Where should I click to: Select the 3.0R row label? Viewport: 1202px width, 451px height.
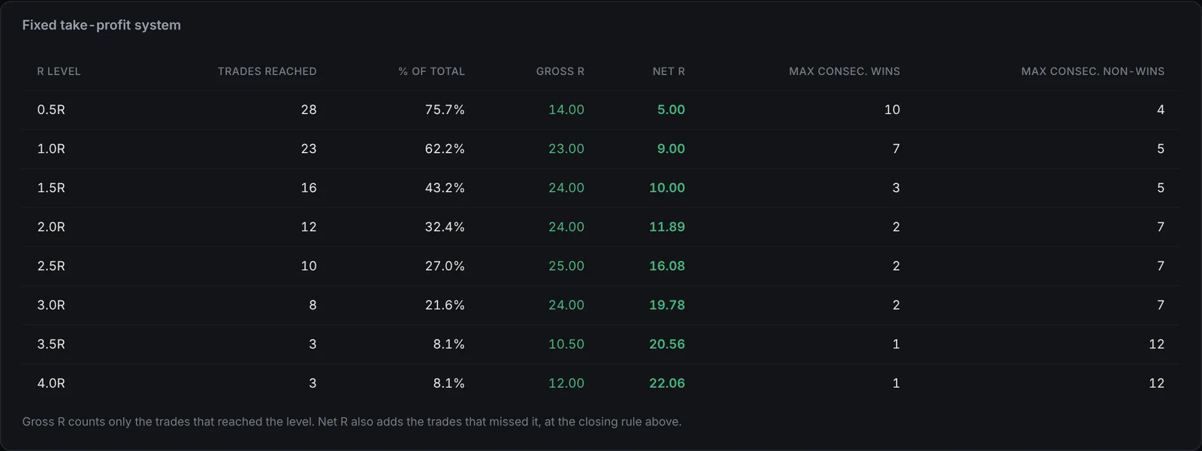click(51, 305)
